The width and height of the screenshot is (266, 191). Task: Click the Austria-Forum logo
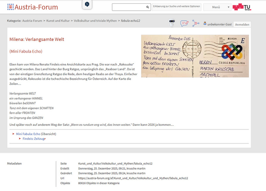[32, 7]
